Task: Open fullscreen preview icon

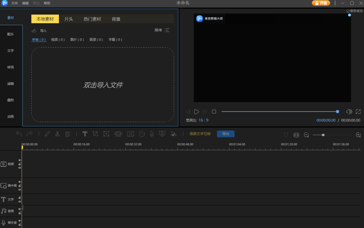Action: point(358,112)
